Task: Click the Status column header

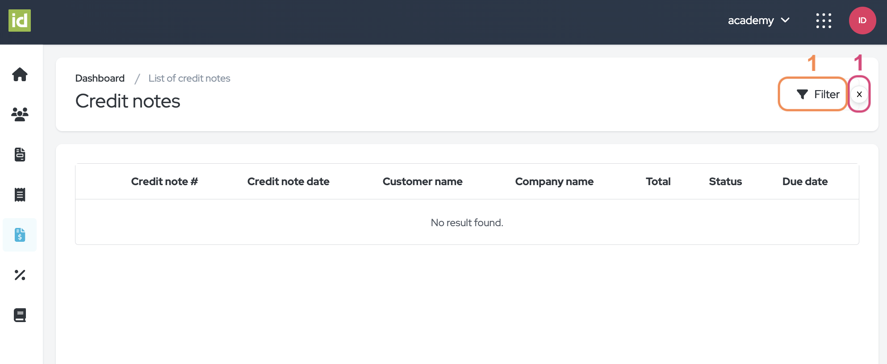Action: click(x=725, y=182)
